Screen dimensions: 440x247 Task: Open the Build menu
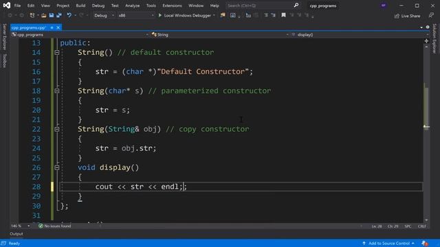pyautogui.click(x=80, y=5)
